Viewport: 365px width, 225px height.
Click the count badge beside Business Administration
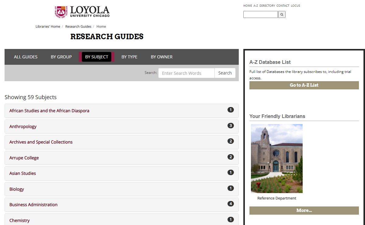pos(231,204)
